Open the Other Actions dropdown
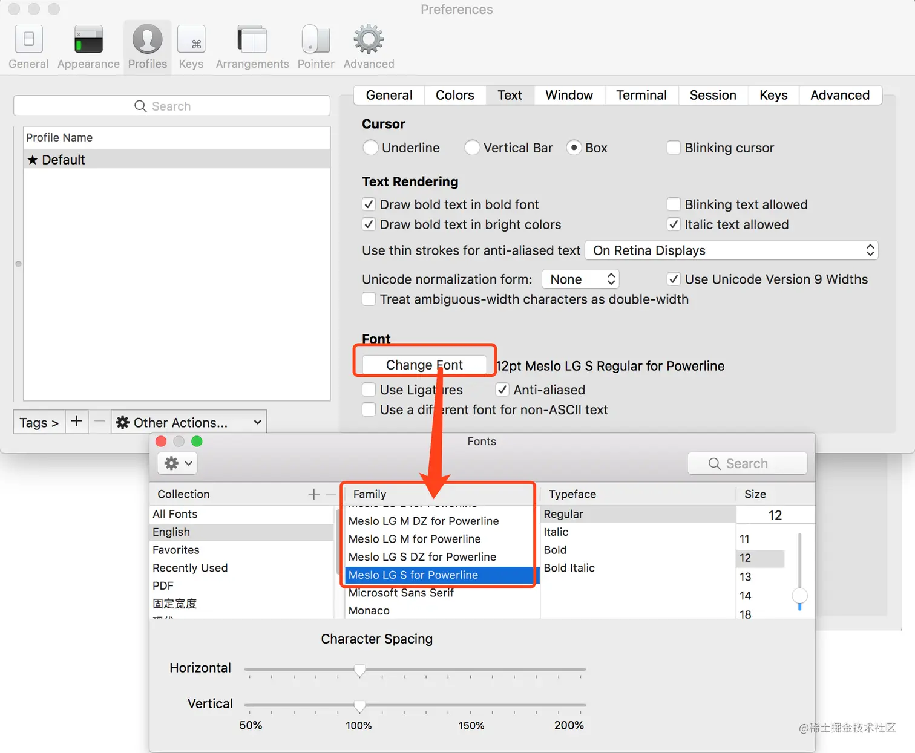915x753 pixels. coord(189,422)
